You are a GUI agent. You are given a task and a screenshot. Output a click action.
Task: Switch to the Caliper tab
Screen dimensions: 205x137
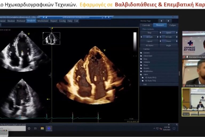click(x=173, y=25)
